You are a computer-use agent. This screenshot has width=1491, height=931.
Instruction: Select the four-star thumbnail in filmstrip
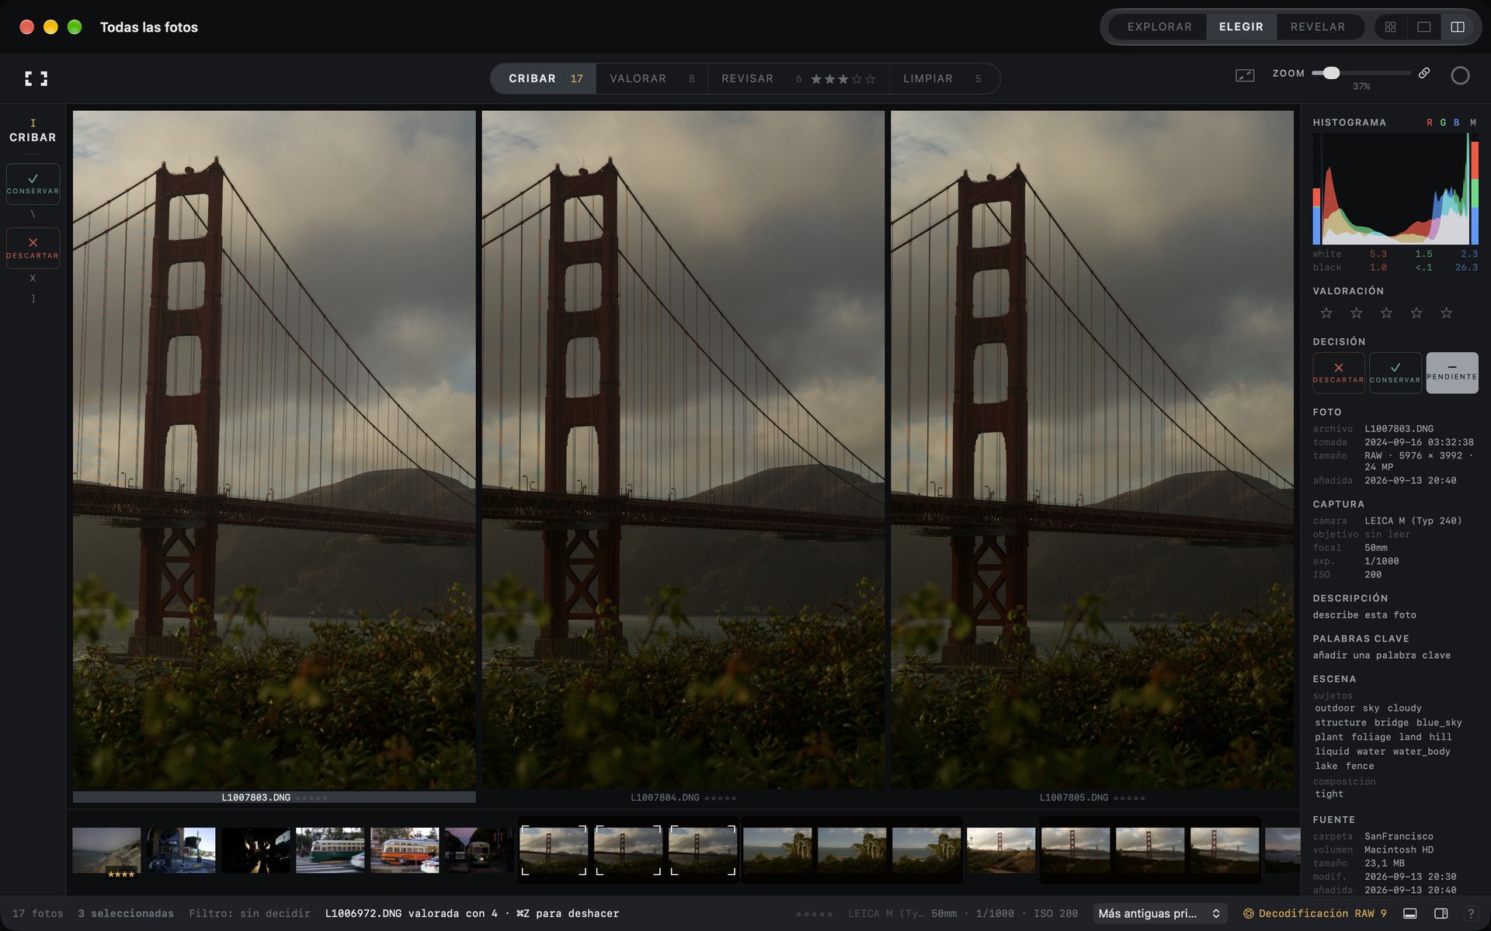click(106, 850)
